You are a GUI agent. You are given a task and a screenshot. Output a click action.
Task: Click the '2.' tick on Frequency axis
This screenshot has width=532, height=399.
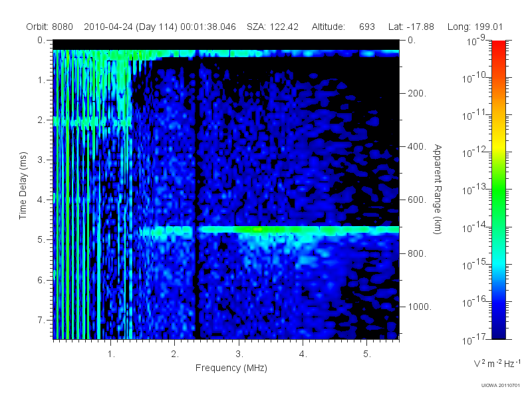tap(175, 354)
